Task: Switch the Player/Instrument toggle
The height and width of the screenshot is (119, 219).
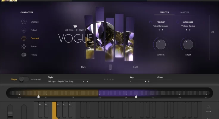Action: coord(24,79)
